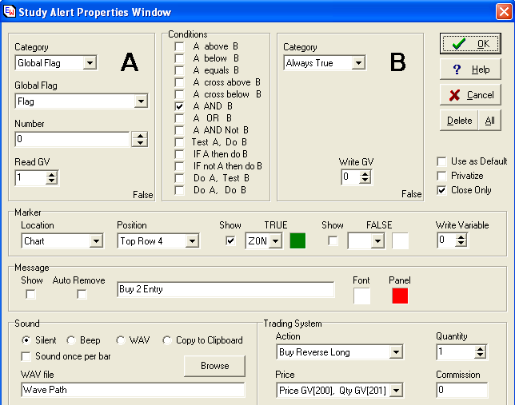The image size is (515, 405).
Task: Decrease the Read GV spinner value
Action: point(51,181)
